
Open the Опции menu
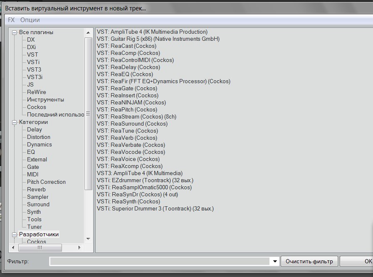click(x=30, y=20)
